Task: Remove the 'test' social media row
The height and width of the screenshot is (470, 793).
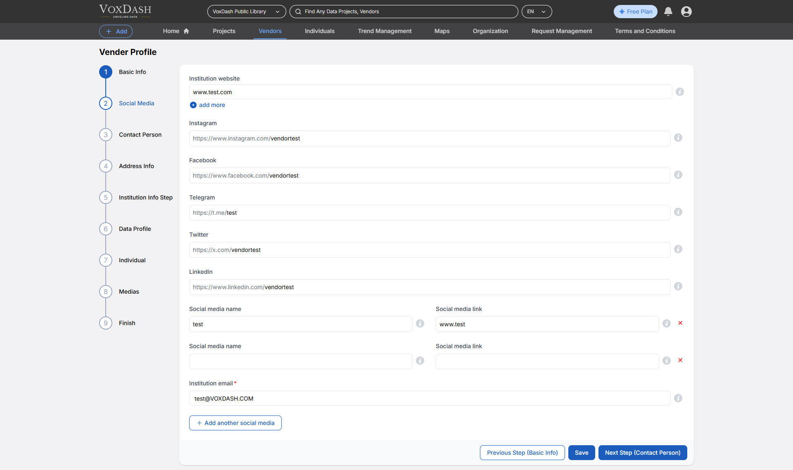Action: (680, 323)
